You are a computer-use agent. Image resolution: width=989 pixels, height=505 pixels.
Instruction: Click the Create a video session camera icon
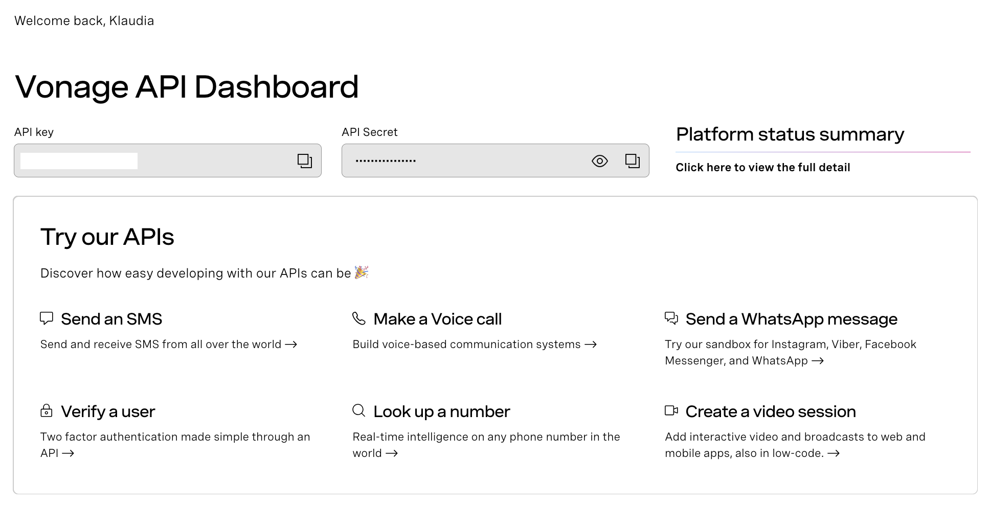click(x=671, y=410)
